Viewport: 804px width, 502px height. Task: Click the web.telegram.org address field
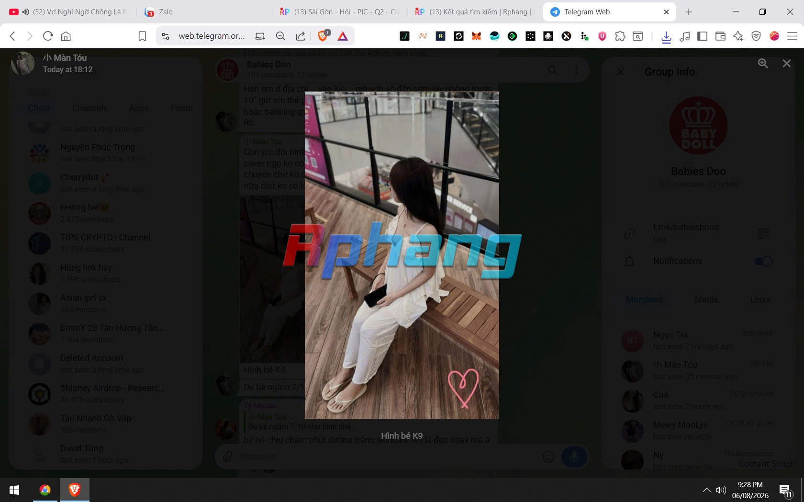click(x=212, y=36)
